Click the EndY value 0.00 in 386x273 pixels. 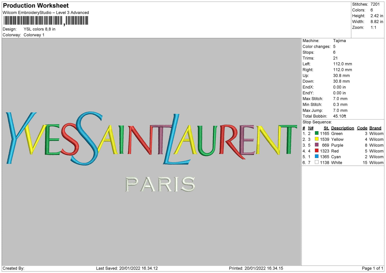tap(339, 93)
